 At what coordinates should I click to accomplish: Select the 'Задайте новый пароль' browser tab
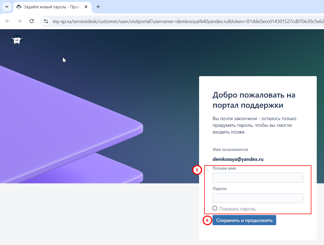pos(52,7)
